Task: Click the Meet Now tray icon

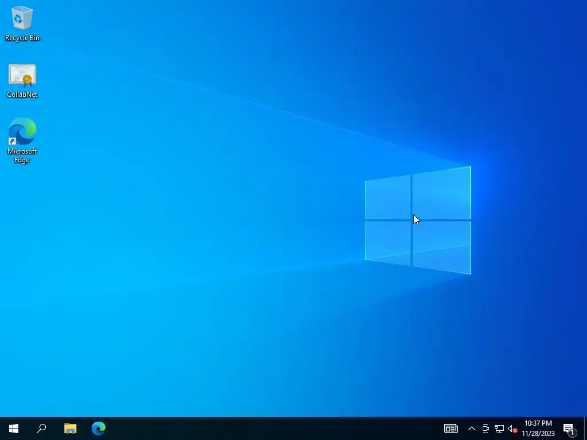Action: click(x=486, y=429)
